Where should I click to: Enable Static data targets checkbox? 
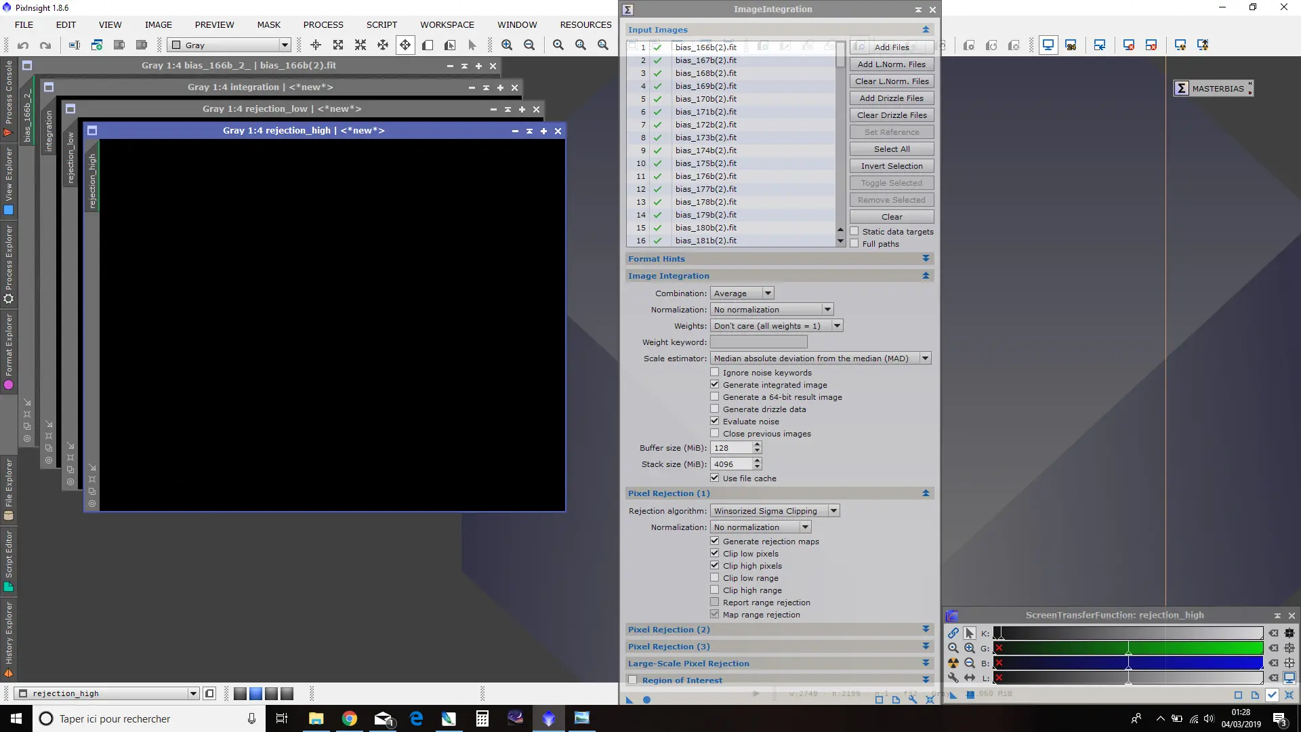coord(854,231)
